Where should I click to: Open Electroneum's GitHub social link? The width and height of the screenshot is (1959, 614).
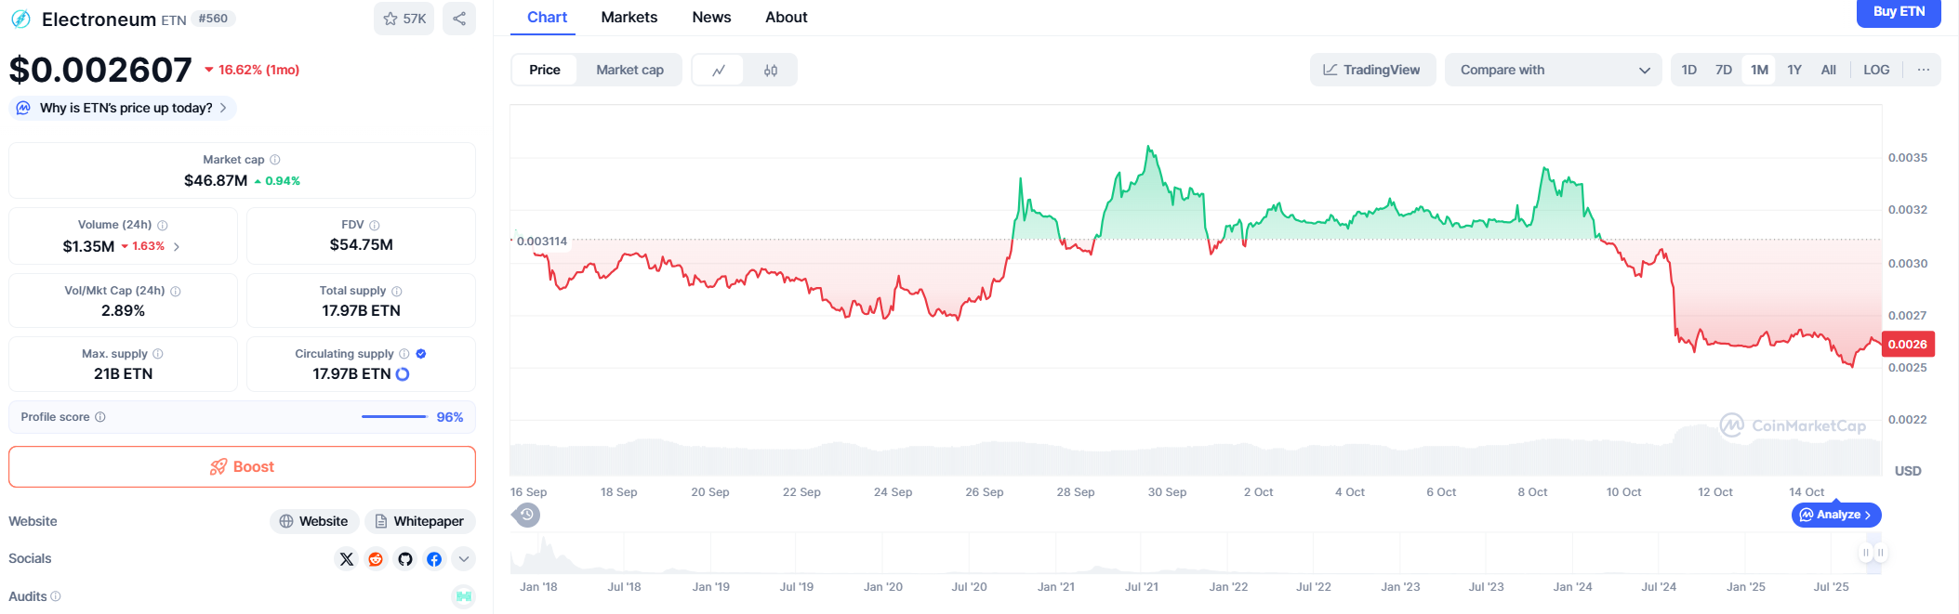(x=405, y=559)
